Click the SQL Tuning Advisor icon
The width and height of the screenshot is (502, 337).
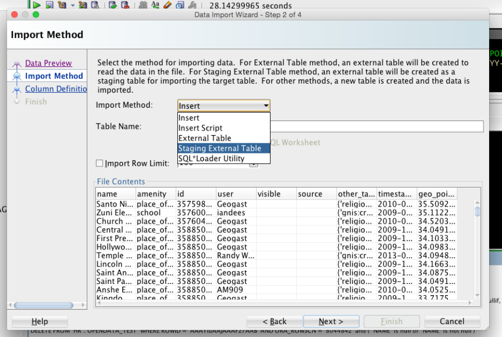[95, 4]
